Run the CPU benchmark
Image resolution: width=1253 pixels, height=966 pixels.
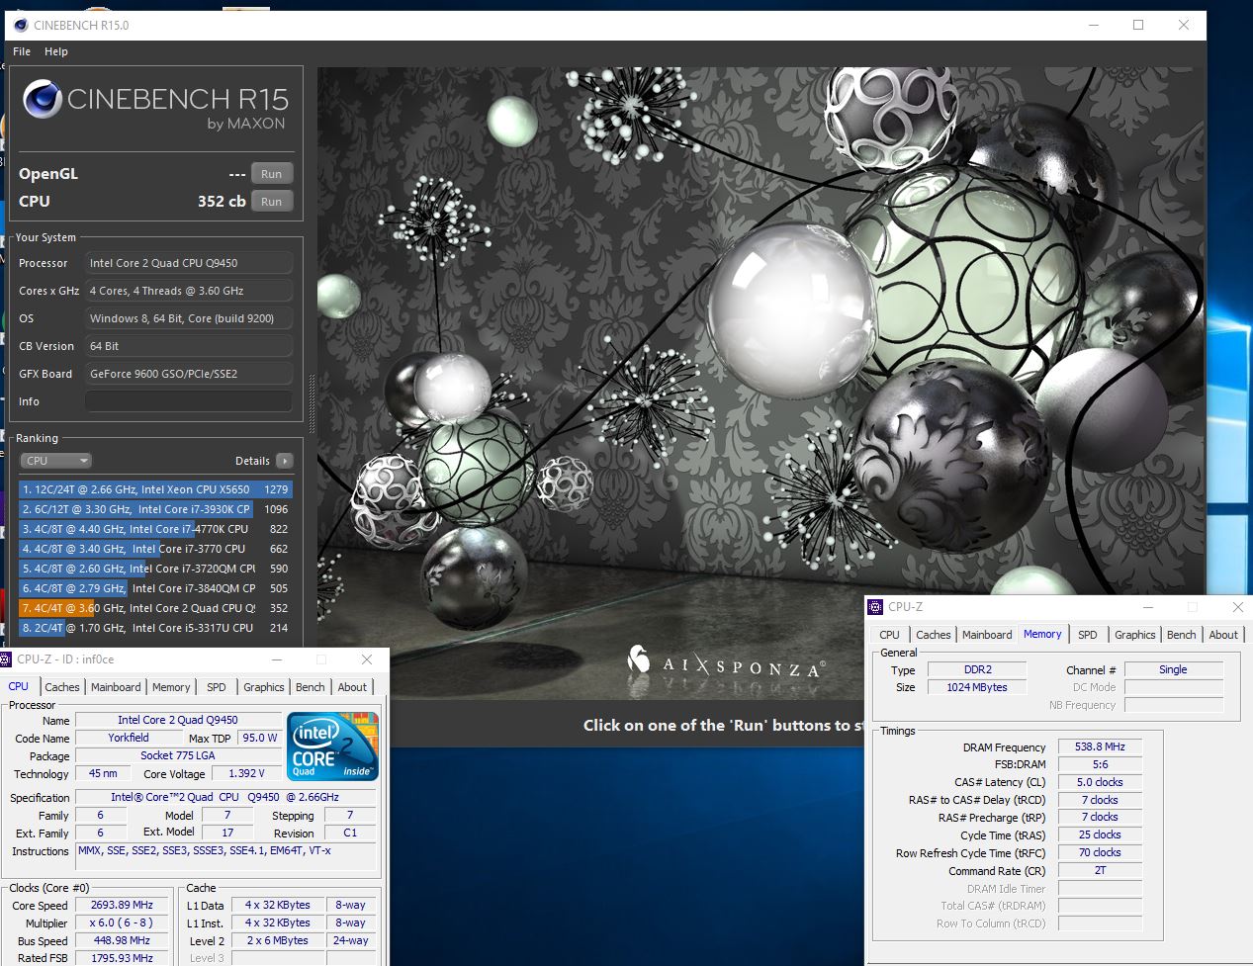pos(272,202)
